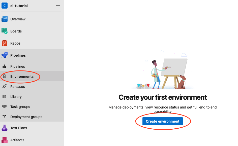Click the Create environment button

(x=163, y=121)
